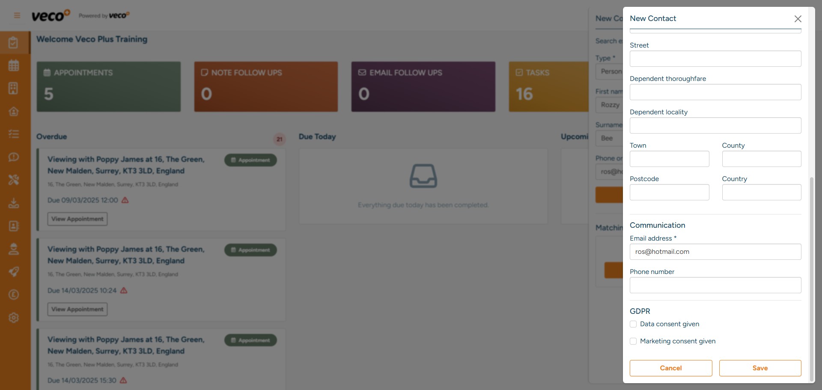The height and width of the screenshot is (390, 822).
Task: Open the contacts address book icon in sidebar
Action: click(x=14, y=226)
